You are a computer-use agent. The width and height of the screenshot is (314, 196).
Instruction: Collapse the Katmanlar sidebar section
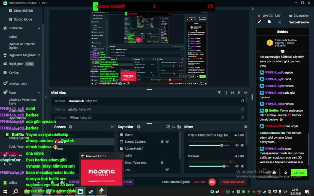tap(39, 28)
